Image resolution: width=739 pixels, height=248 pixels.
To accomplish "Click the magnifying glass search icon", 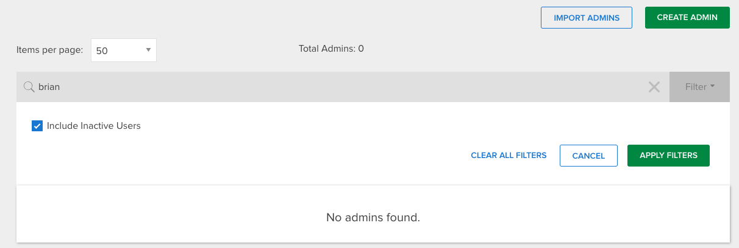I will (x=29, y=87).
